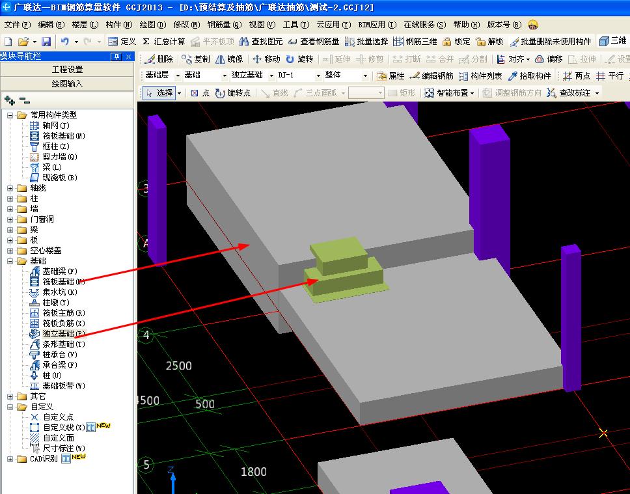
Task: Click the 解锁 unlock icon
Action: pyautogui.click(x=489, y=42)
